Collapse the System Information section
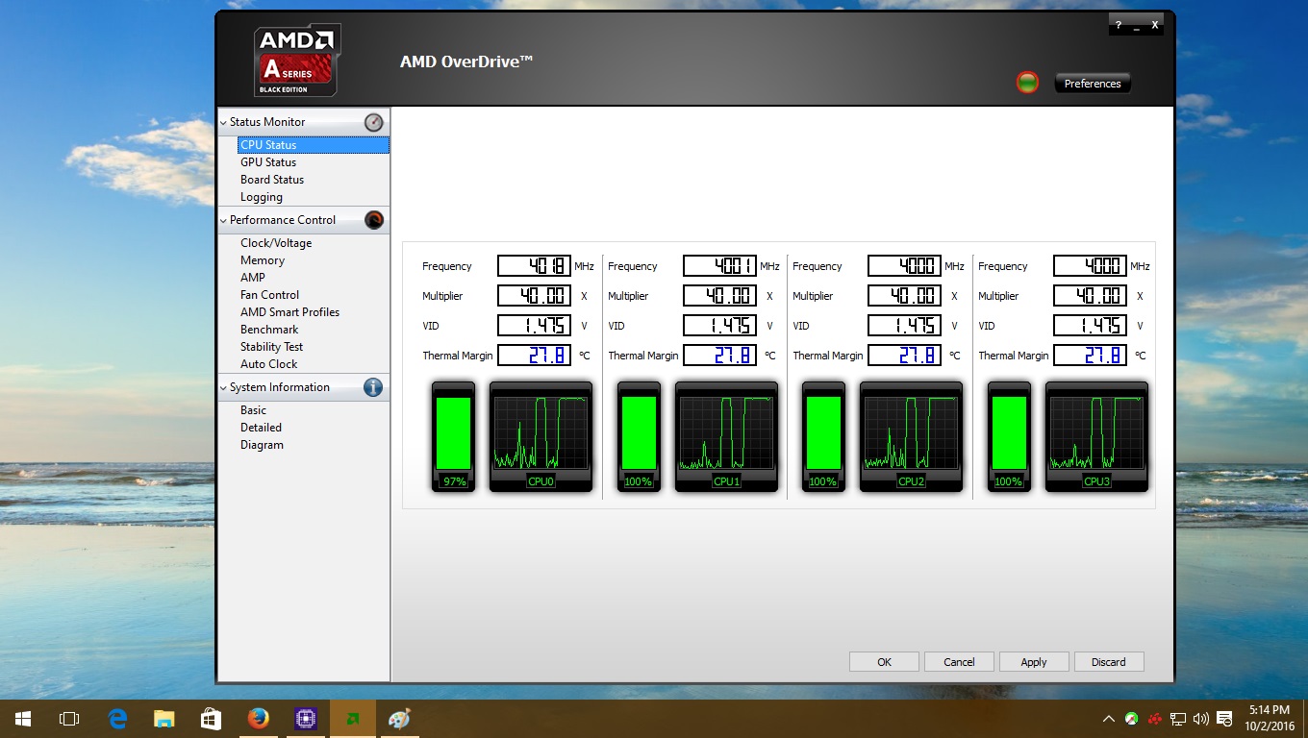The width and height of the screenshot is (1308, 738). click(223, 387)
